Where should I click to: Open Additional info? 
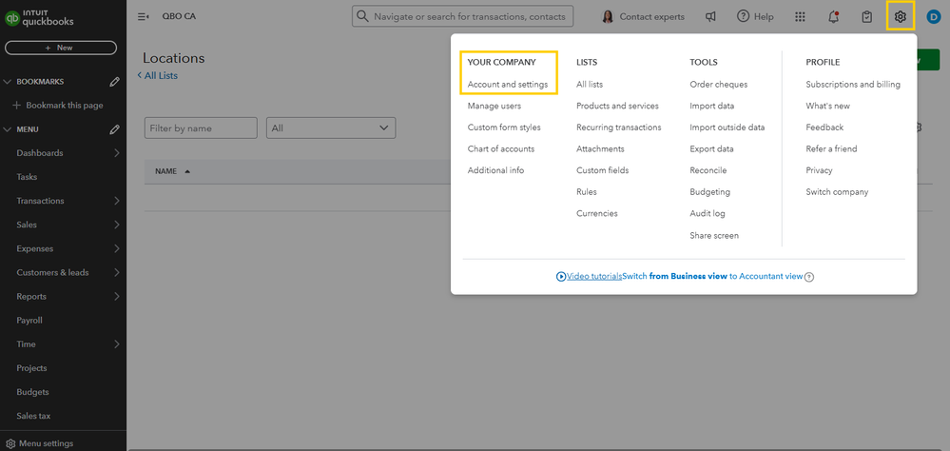(495, 170)
